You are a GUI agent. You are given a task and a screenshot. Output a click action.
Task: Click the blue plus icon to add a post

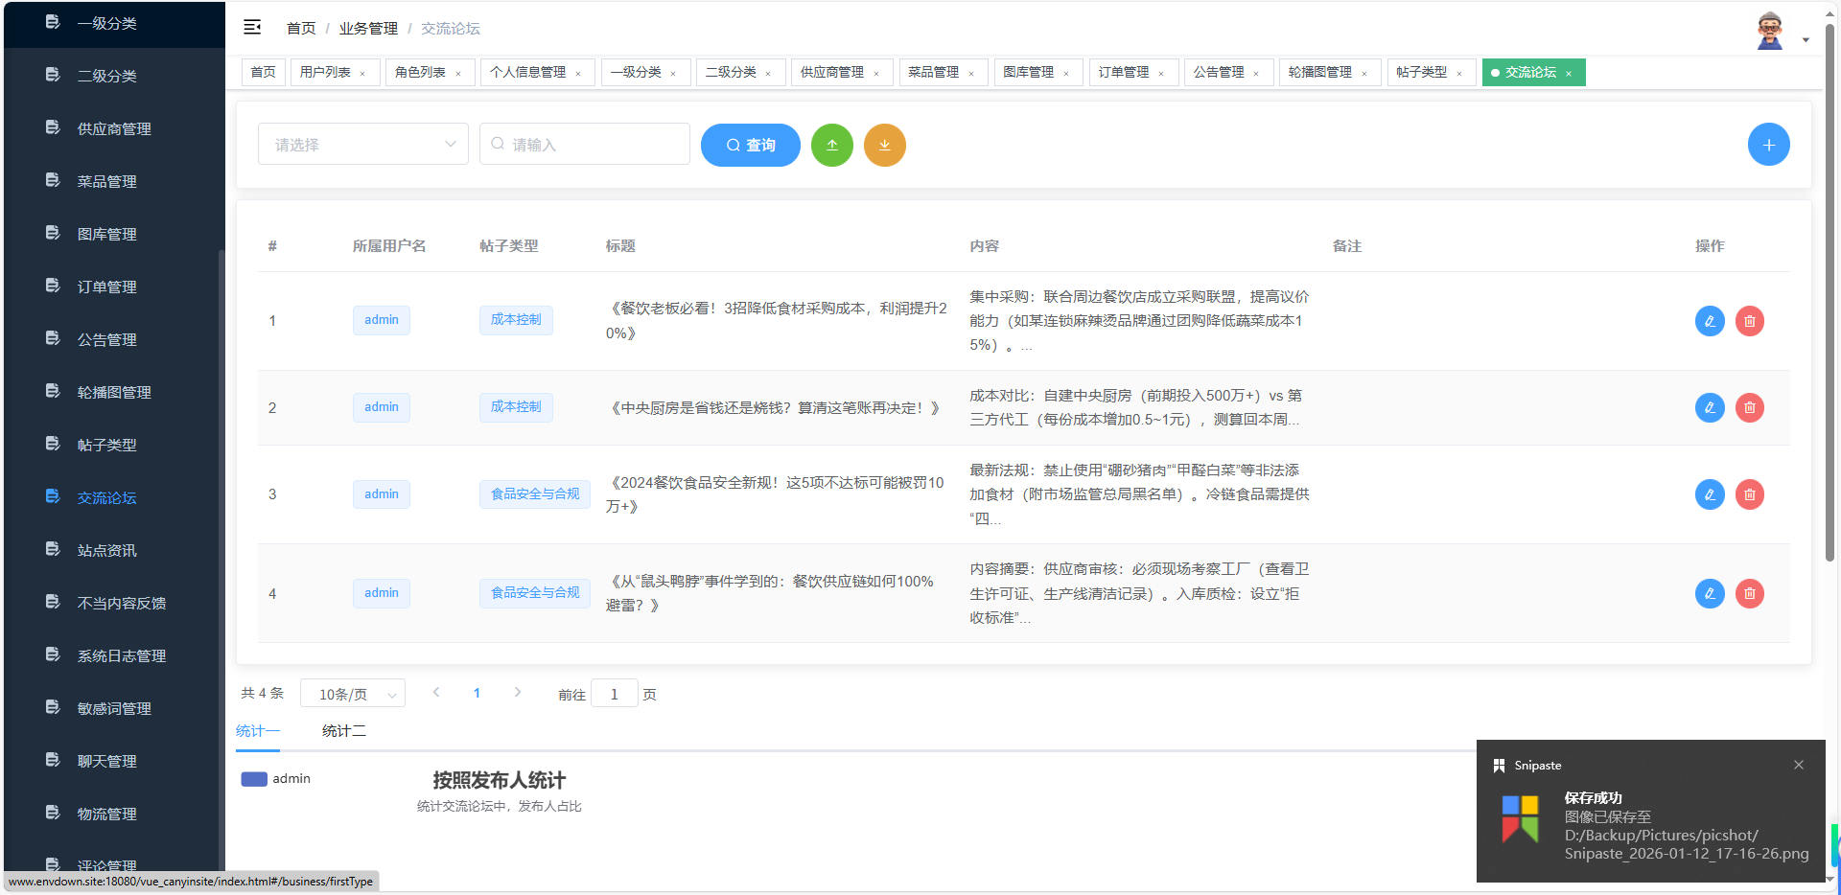pos(1768,144)
